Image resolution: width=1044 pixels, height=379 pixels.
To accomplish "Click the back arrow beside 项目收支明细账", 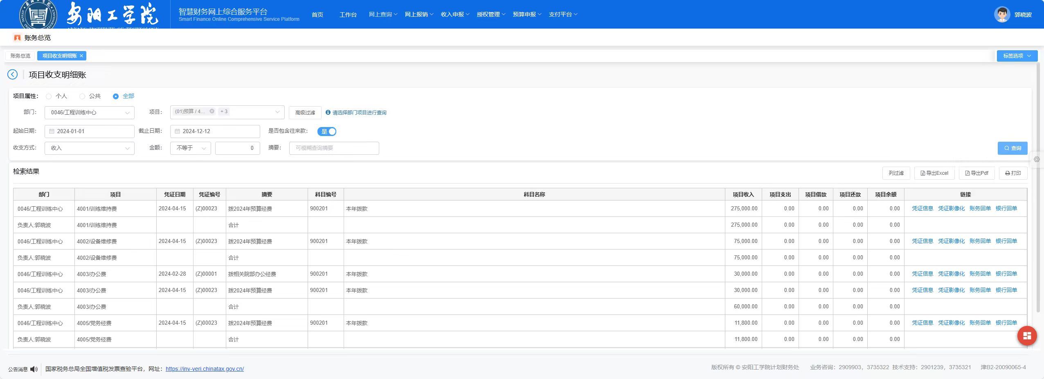I will point(12,74).
